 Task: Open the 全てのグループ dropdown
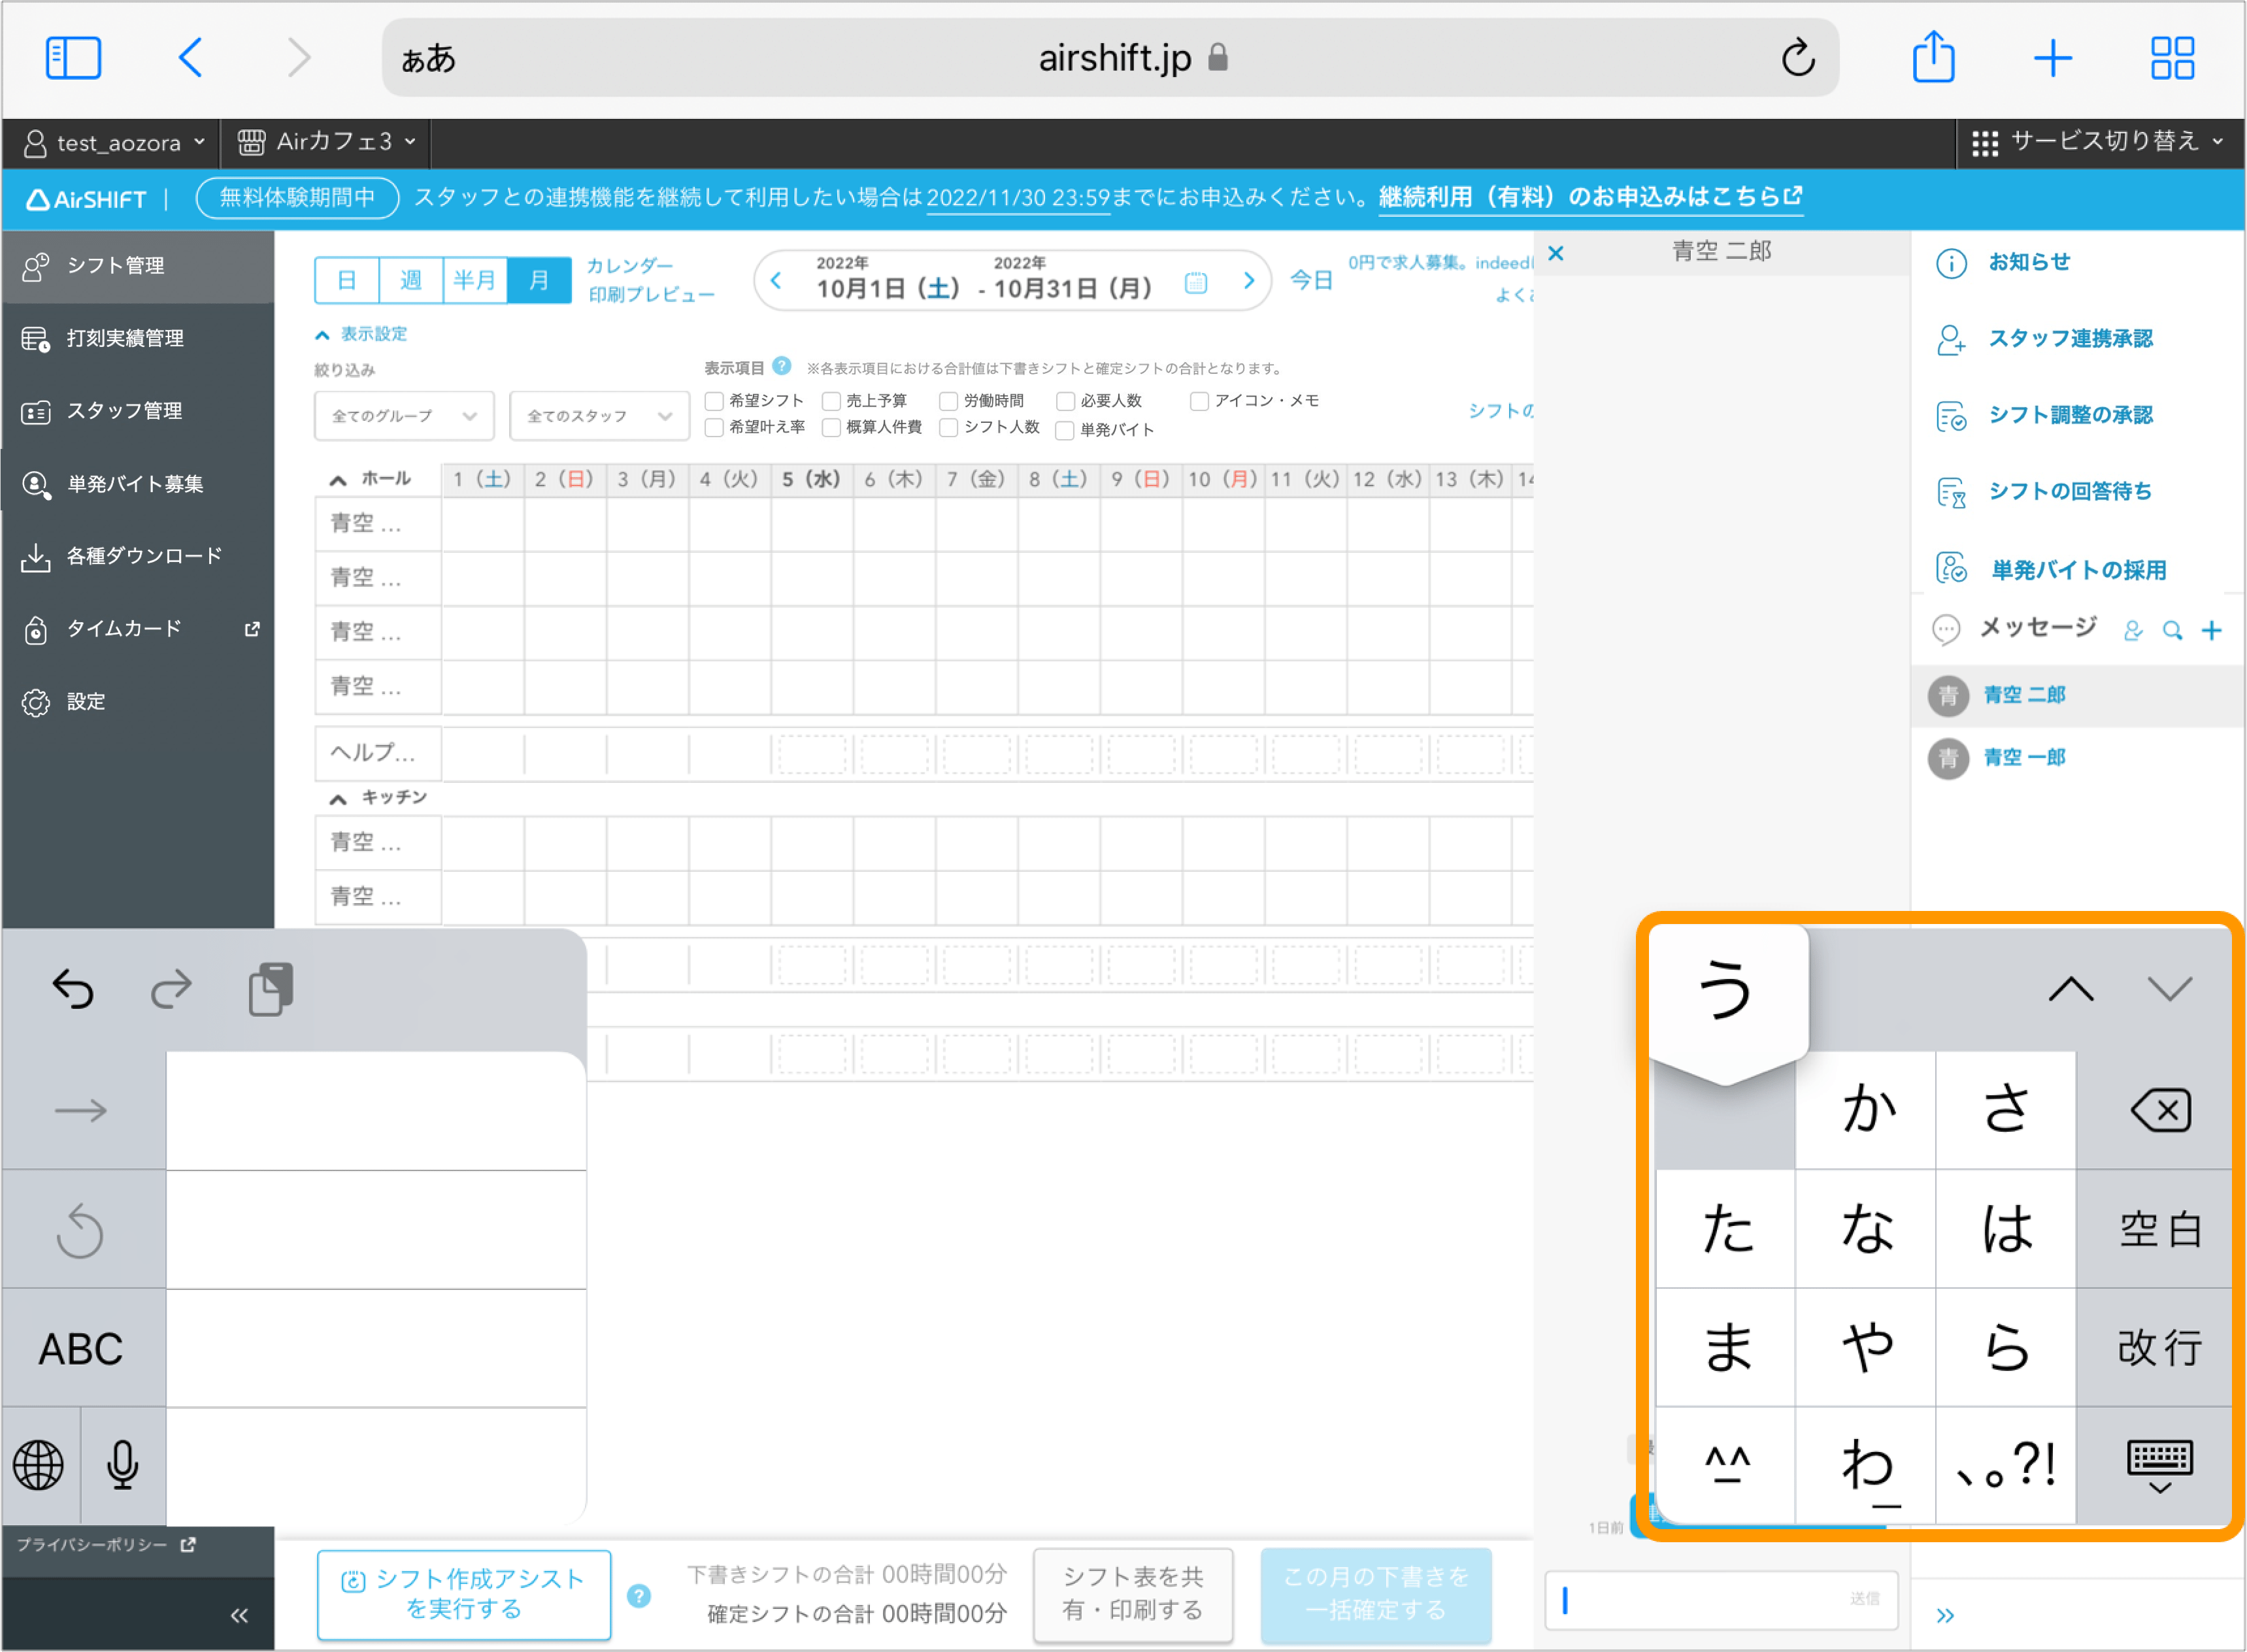403,416
